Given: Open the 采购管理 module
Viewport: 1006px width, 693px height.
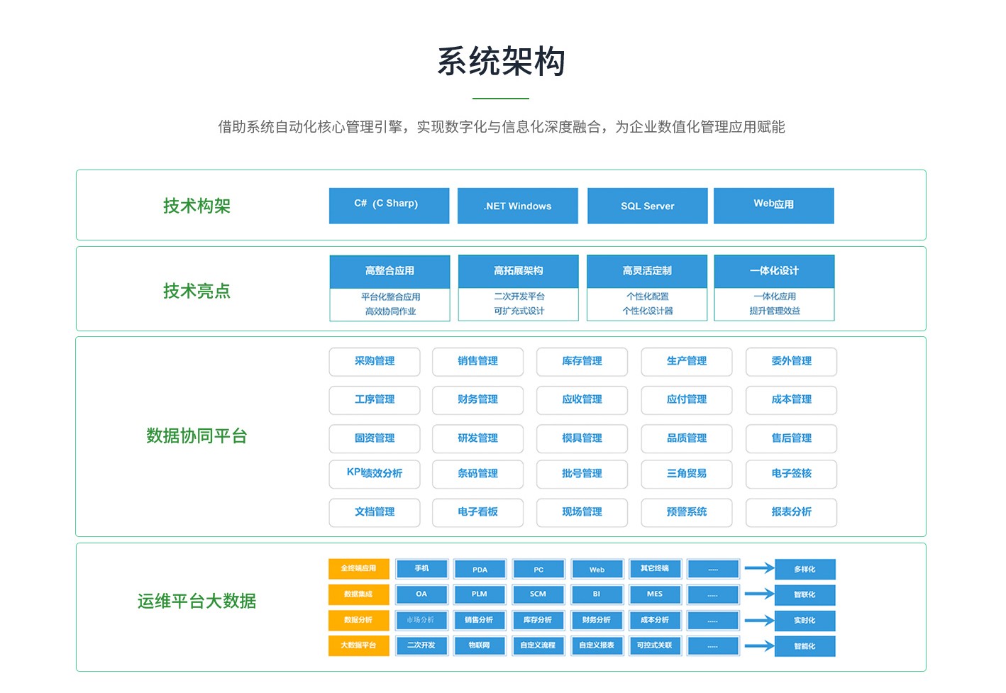Looking at the screenshot, I should pyautogui.click(x=375, y=361).
